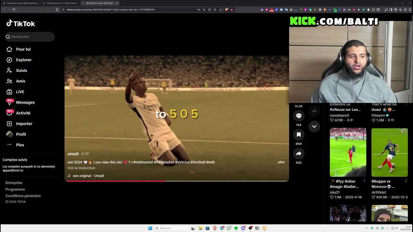Screen dimensions: 413x232
Task: Click the share arrow icon
Action: (299, 154)
